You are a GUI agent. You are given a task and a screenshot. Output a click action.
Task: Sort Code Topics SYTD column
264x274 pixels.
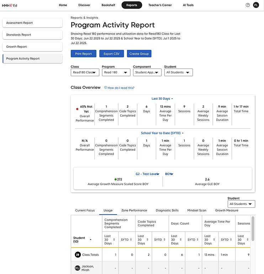164,239
